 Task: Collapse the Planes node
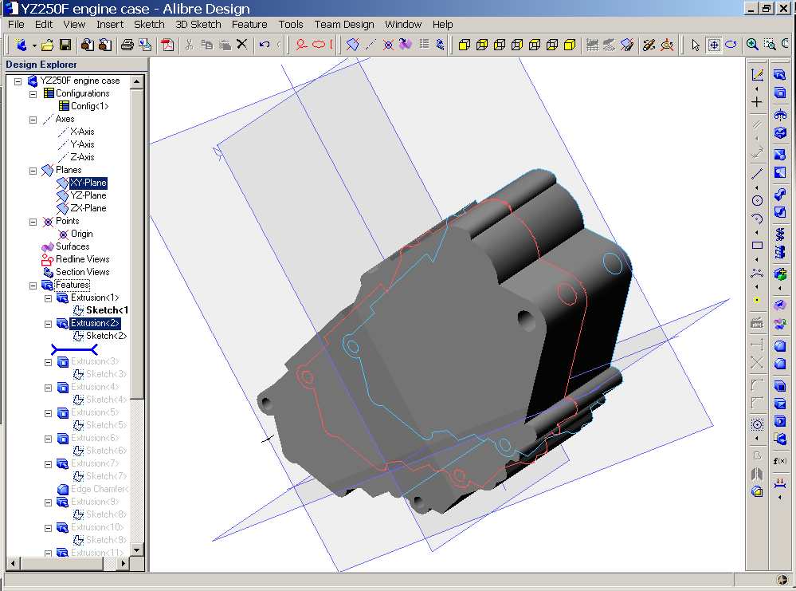[33, 171]
